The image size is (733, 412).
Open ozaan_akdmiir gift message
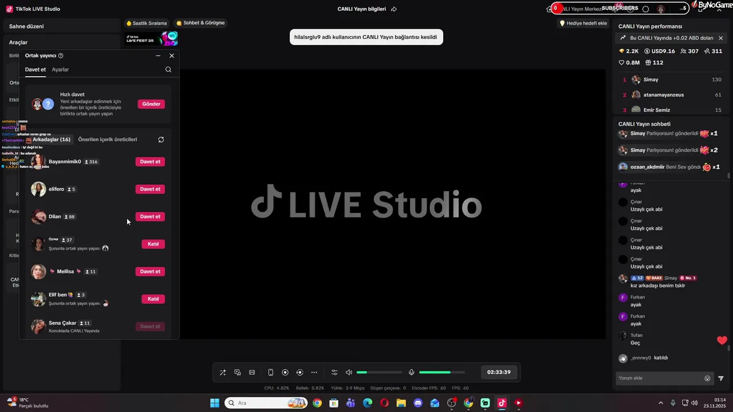click(670, 167)
